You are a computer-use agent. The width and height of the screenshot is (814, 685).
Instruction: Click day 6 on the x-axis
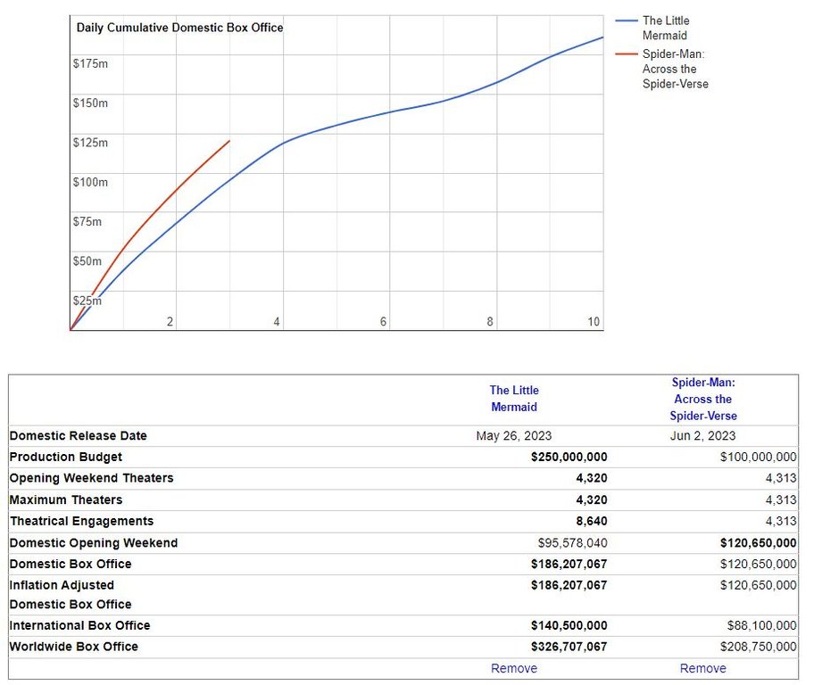[x=383, y=321]
